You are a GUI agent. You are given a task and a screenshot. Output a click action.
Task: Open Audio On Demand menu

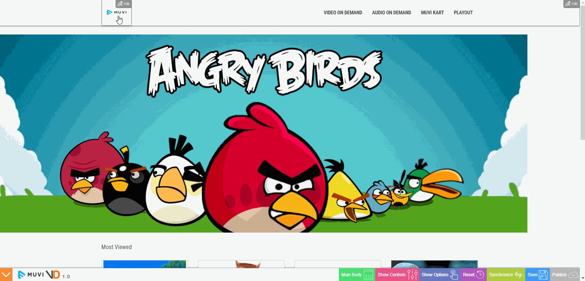(391, 12)
